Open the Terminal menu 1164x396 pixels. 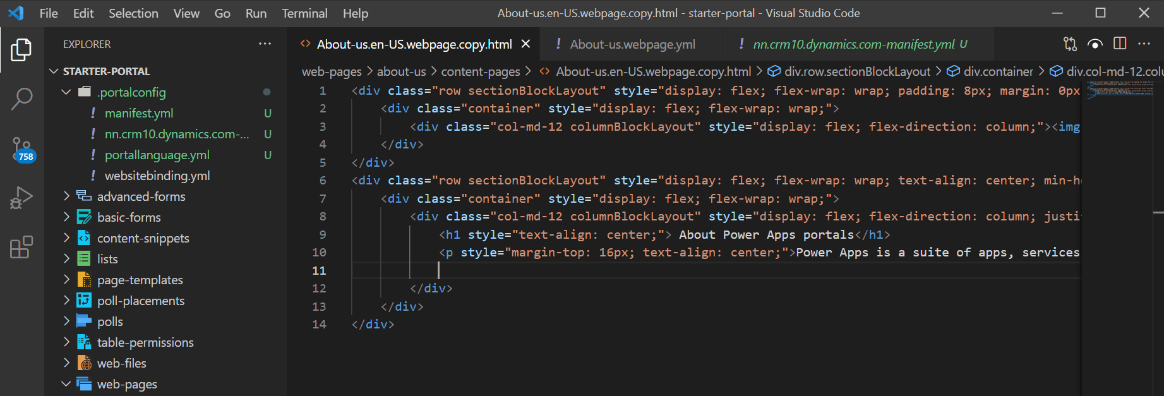[x=304, y=13]
